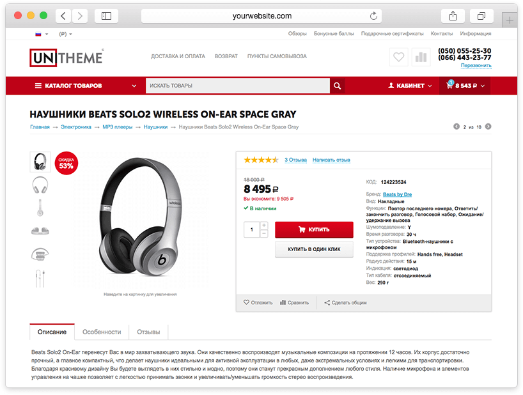523x395 pixels.
Task: Increase quantity with the plus stepper
Action: [264, 226]
